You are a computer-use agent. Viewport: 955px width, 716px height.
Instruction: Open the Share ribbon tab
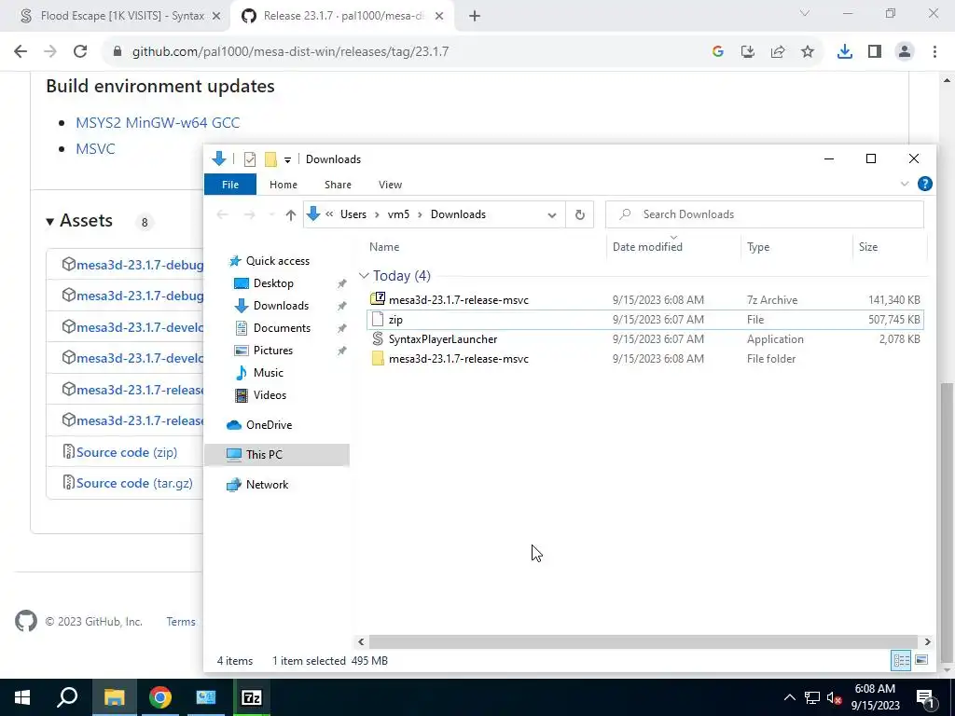[x=338, y=185]
